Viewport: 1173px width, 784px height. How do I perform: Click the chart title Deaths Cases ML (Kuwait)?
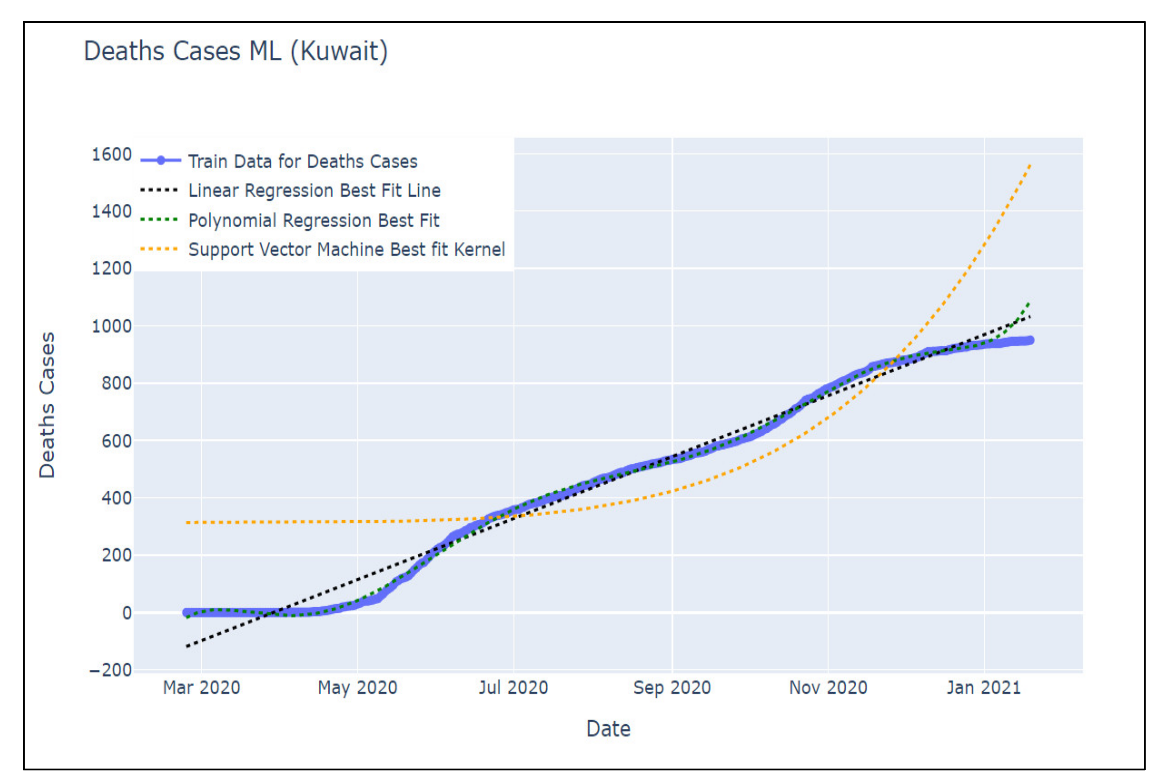pyautogui.click(x=236, y=51)
